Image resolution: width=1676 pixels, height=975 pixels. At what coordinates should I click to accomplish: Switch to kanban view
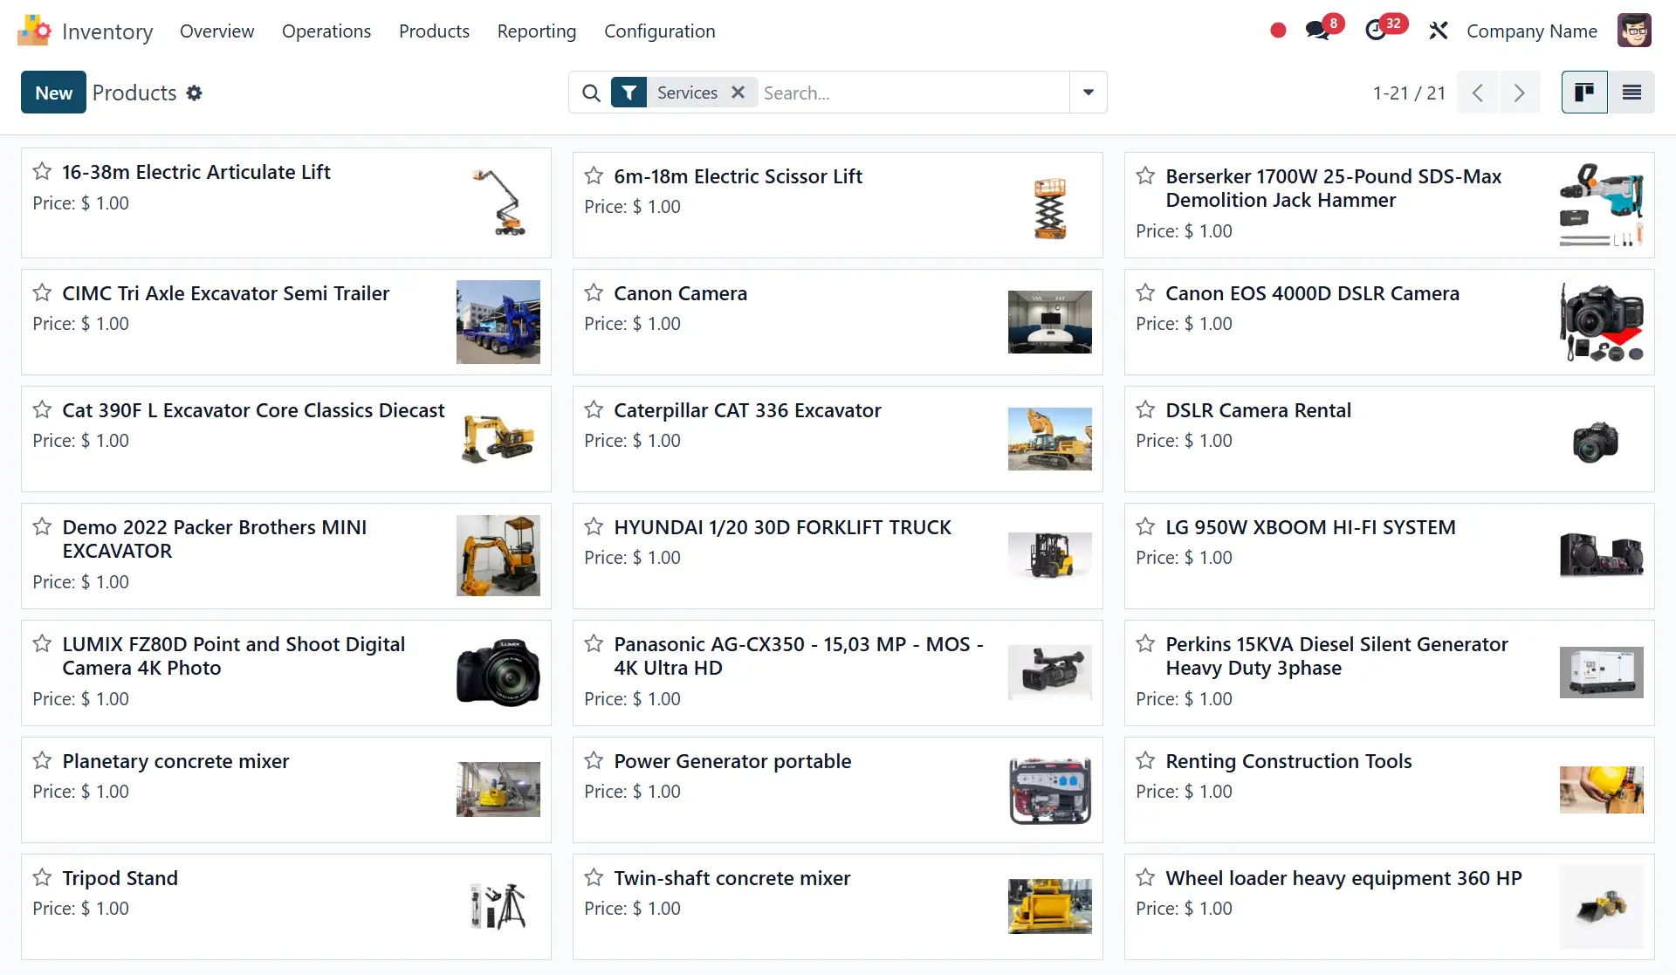click(x=1583, y=93)
